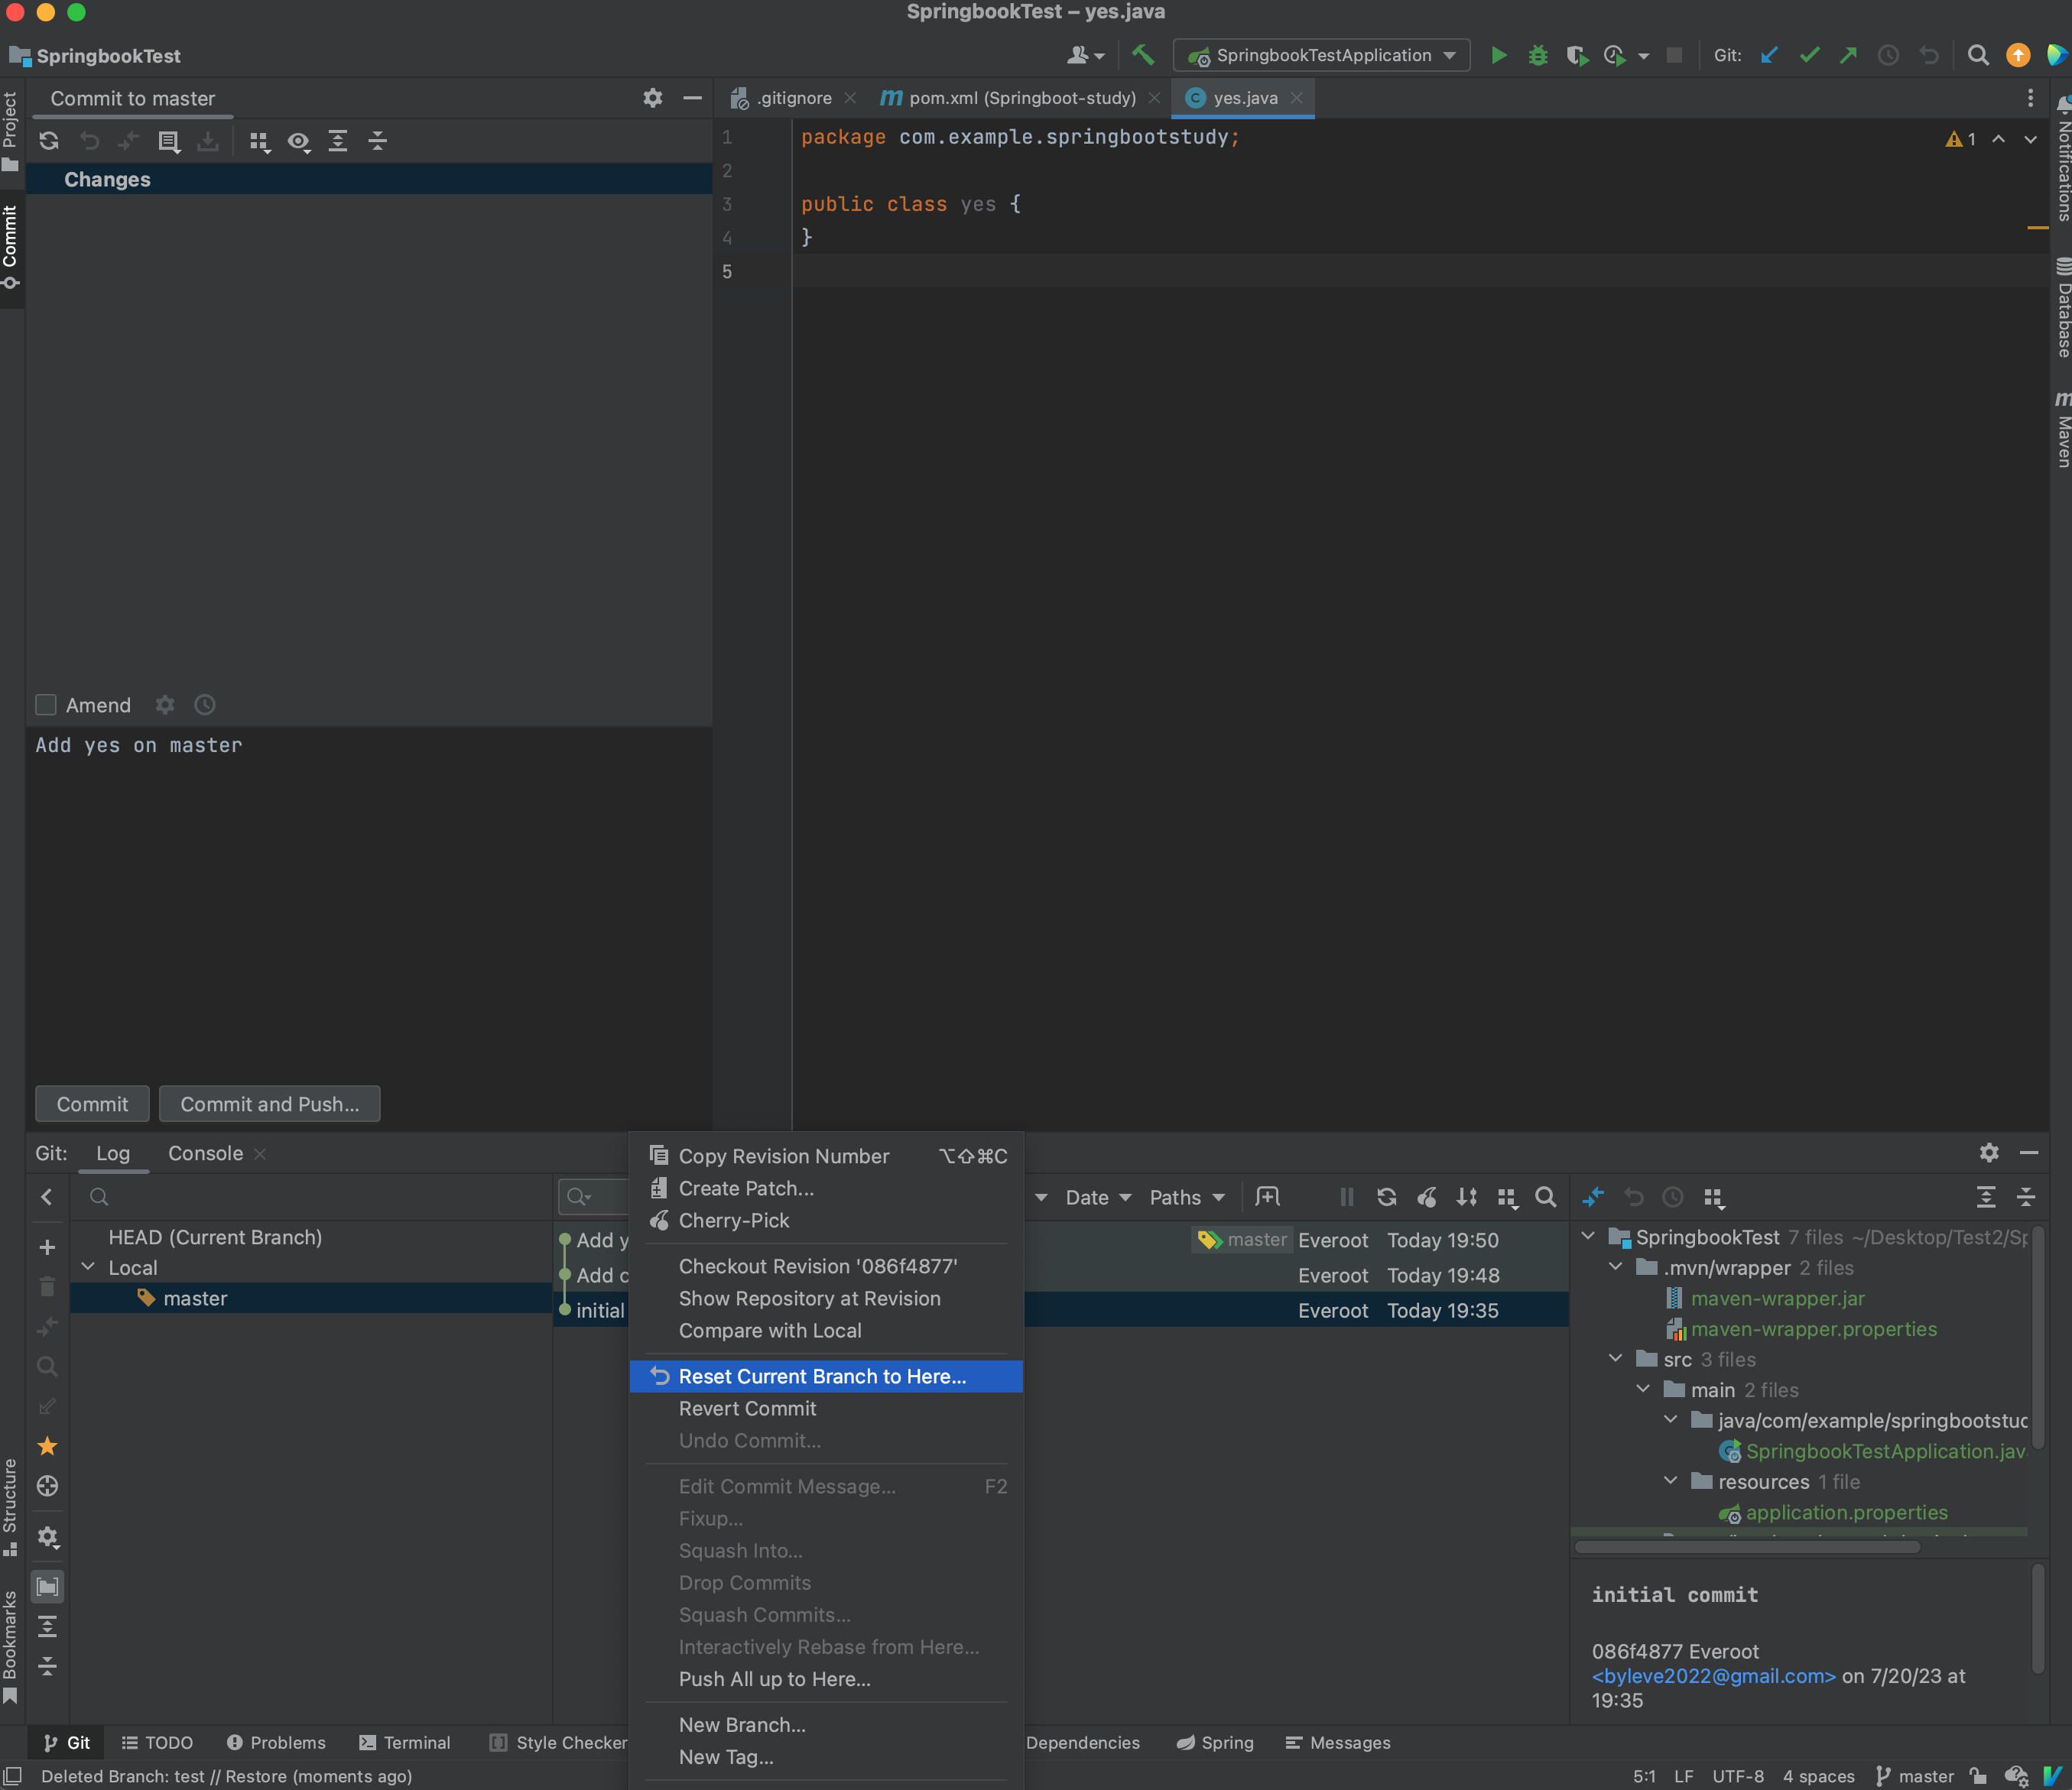Run SpringbookTestApplication with the play icon
The image size is (2072, 1790).
click(x=1498, y=55)
